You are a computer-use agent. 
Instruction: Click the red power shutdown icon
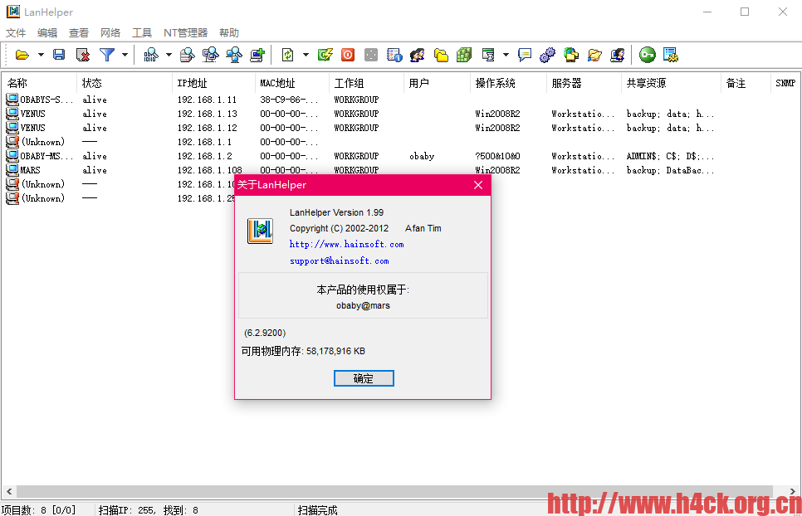pos(348,55)
